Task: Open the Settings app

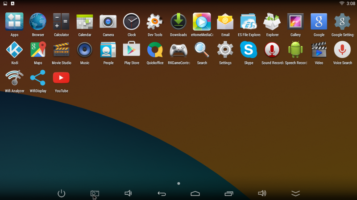Action: click(x=225, y=50)
